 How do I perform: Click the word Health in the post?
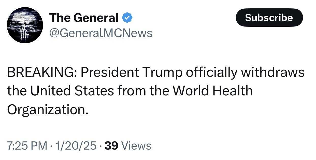click(x=235, y=91)
